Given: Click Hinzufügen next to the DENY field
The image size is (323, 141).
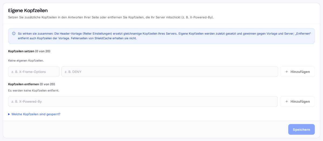Looking at the screenshot, I should coord(297,72).
